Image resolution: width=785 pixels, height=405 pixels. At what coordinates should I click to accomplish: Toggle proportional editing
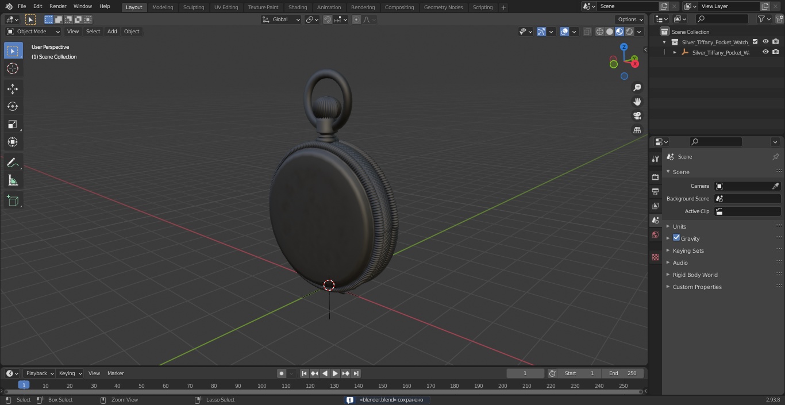356,20
